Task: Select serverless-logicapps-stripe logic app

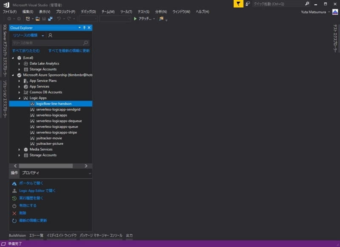Action: pos(57,132)
